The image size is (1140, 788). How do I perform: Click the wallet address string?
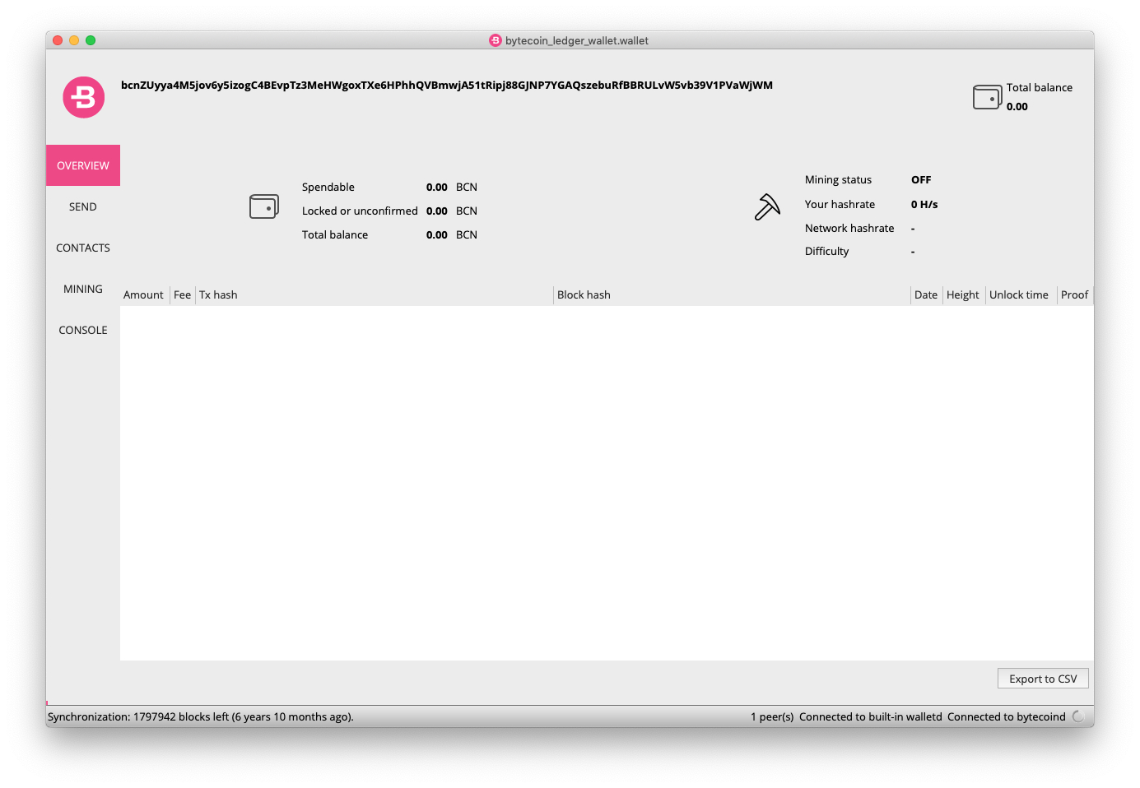click(x=447, y=85)
